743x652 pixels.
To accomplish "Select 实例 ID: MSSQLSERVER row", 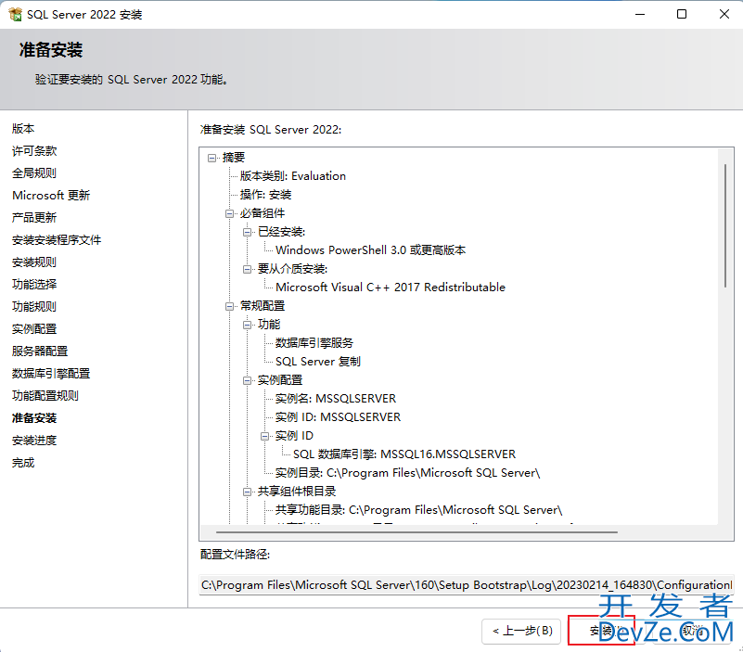I will pyautogui.click(x=338, y=417).
